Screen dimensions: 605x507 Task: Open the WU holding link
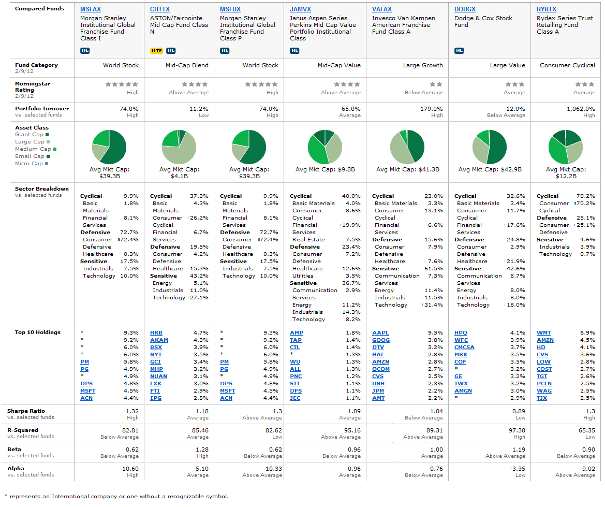point(295,362)
